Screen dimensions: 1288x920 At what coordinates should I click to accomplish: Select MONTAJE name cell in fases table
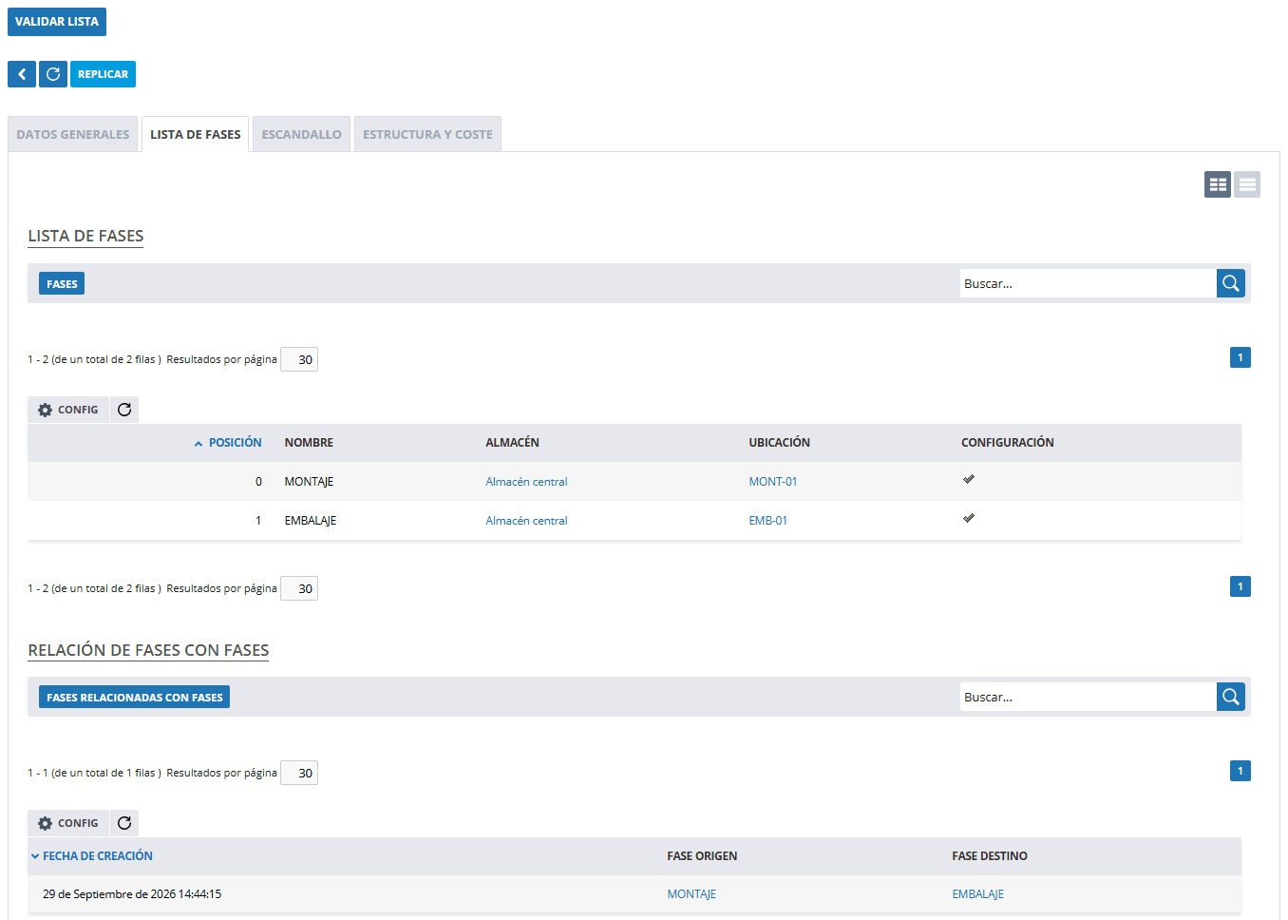coord(309,482)
